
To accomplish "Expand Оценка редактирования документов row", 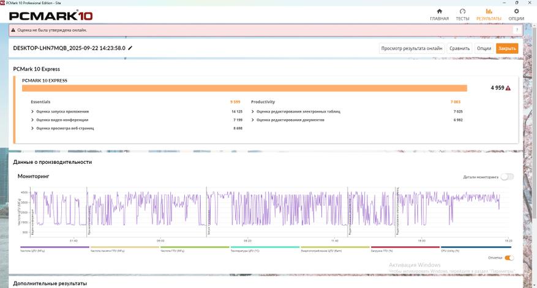I will pyautogui.click(x=253, y=120).
